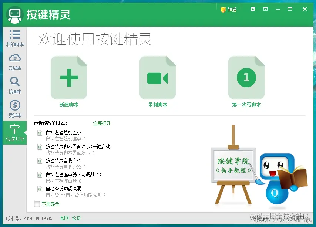Click filename 鼠标左键连点器.Q

tap(64, 181)
